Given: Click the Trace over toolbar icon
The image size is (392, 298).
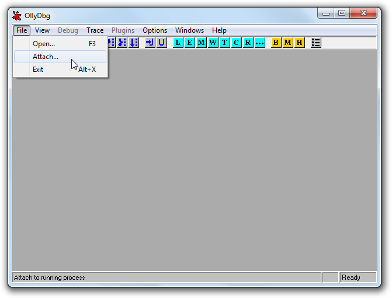Looking at the screenshot, I should [x=122, y=43].
